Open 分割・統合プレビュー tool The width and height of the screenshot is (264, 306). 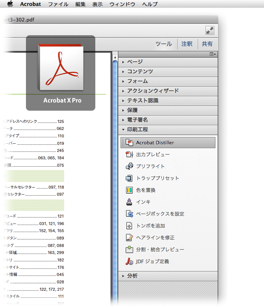click(155, 250)
